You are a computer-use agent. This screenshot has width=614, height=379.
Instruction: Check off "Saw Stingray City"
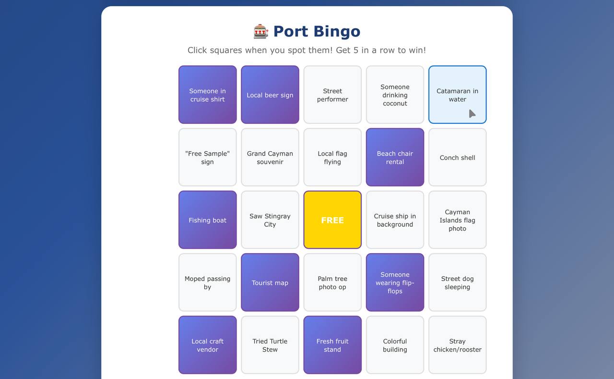click(270, 220)
